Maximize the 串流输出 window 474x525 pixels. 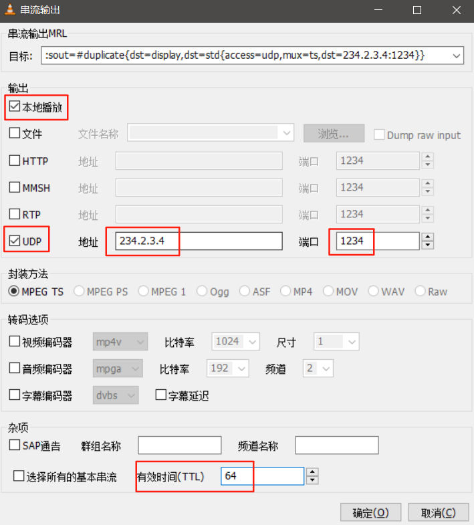(417, 10)
